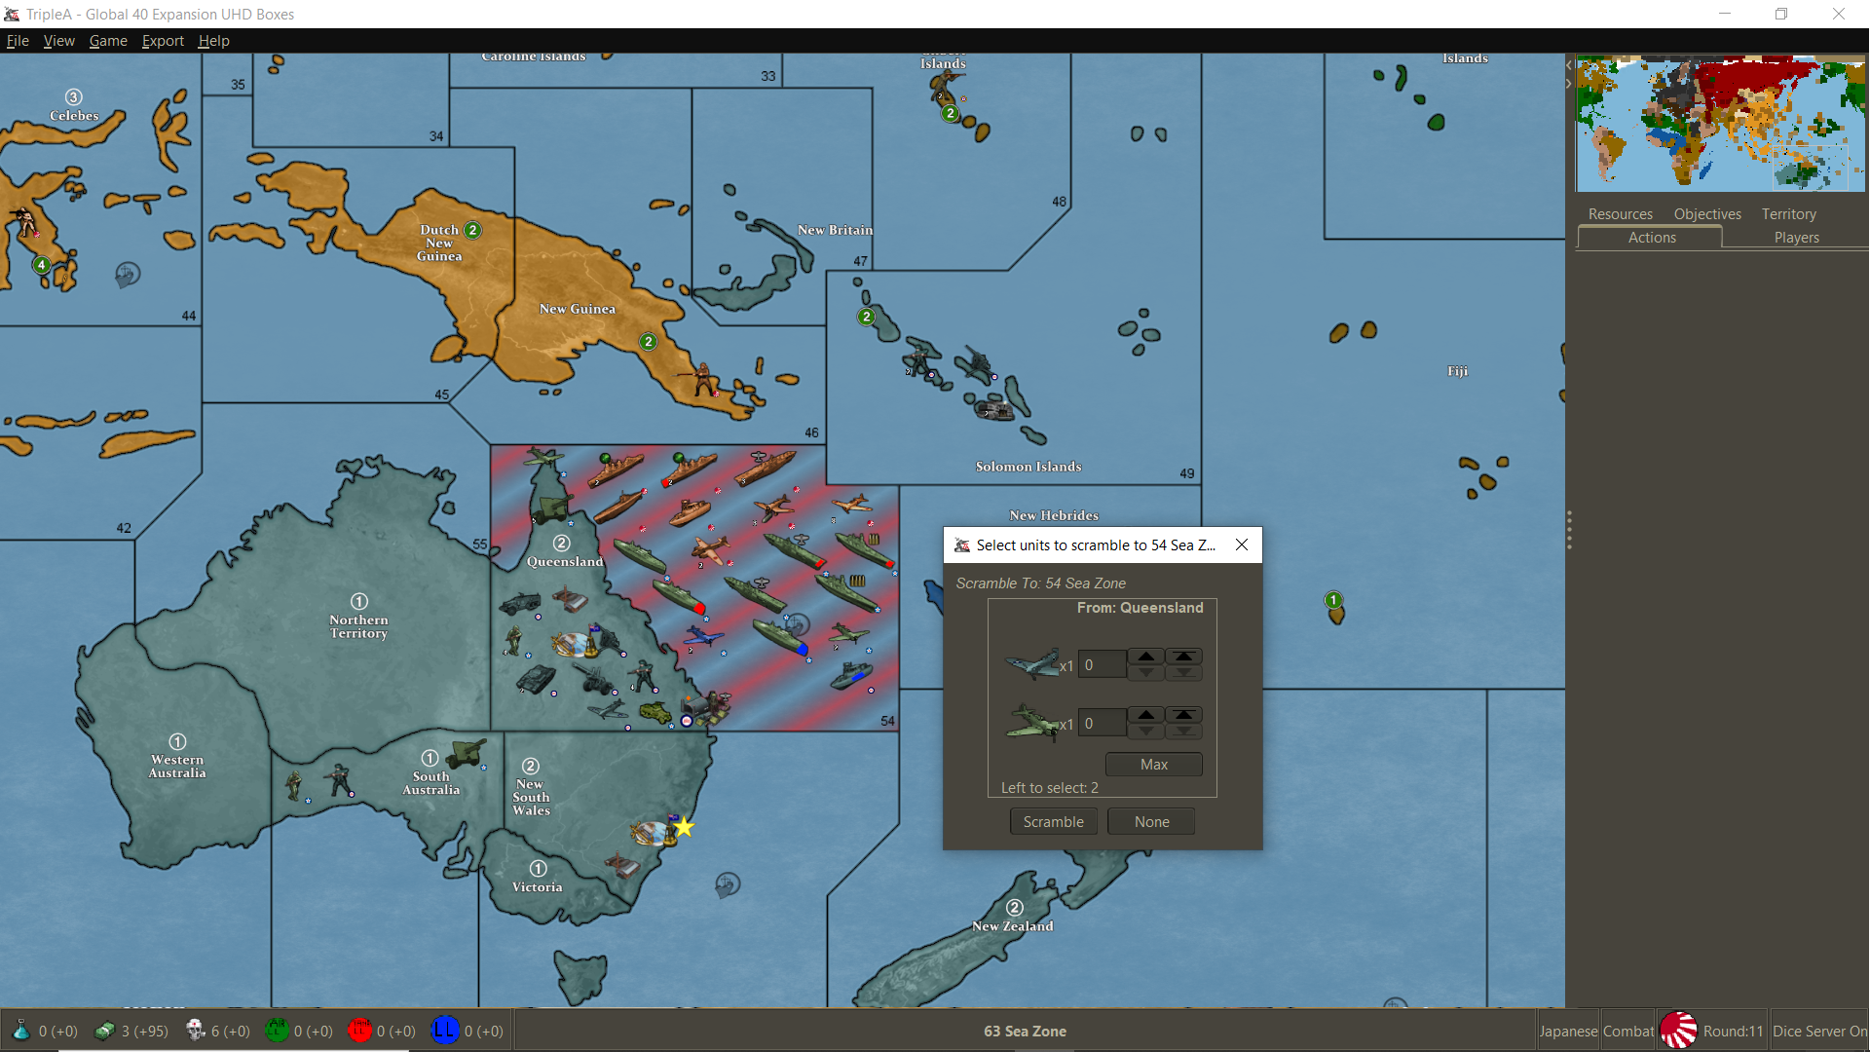Screen dimensions: 1870x1052
Task: Click the PUs money resource icon
Action: pos(104,1031)
